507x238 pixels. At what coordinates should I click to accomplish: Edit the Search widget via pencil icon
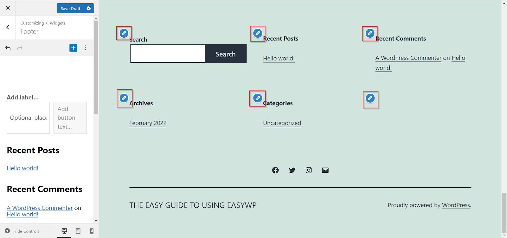[124, 33]
